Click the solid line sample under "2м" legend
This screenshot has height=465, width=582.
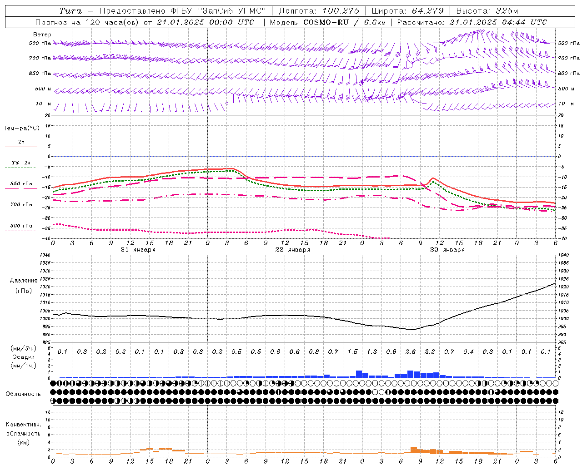pos(21,147)
